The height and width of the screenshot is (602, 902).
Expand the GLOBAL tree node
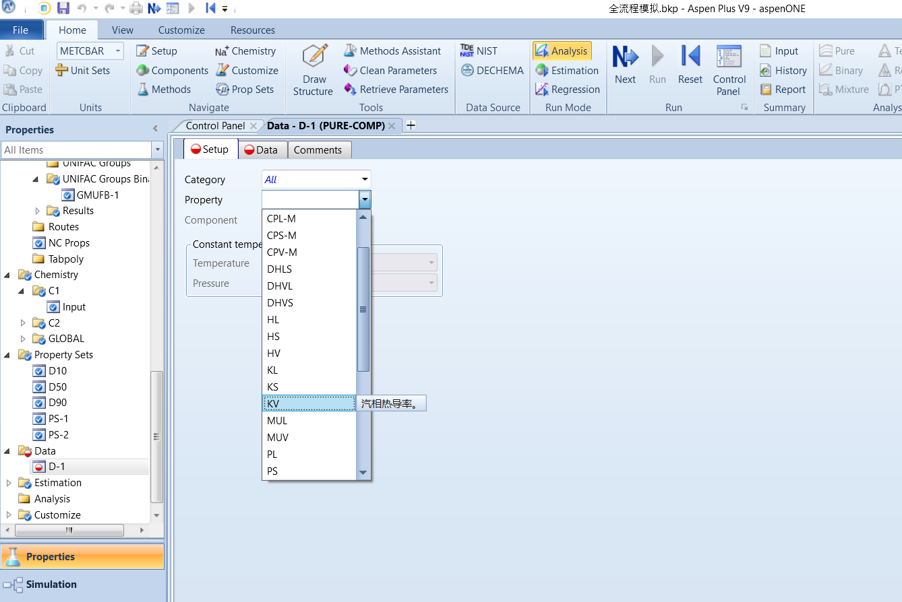click(23, 339)
